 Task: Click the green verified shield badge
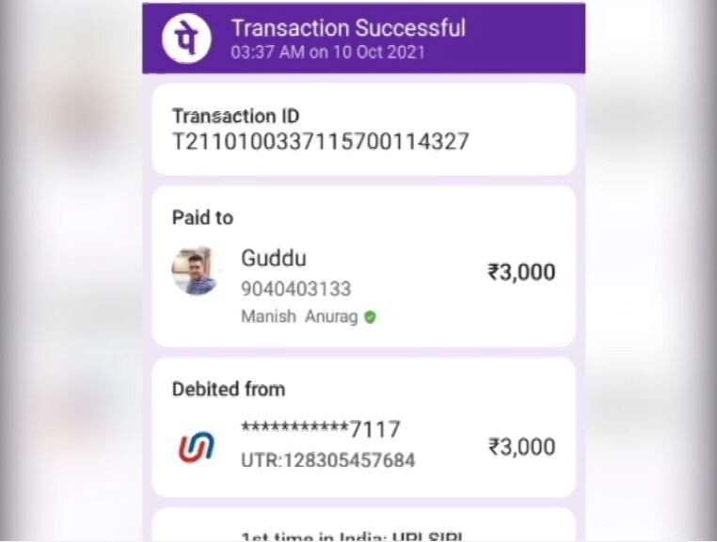pos(371,317)
